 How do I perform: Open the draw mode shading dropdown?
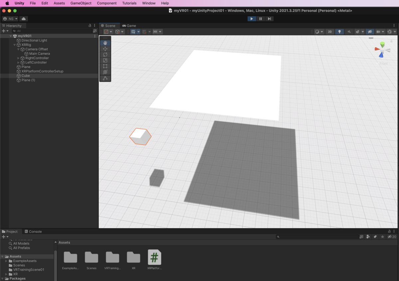point(319,32)
